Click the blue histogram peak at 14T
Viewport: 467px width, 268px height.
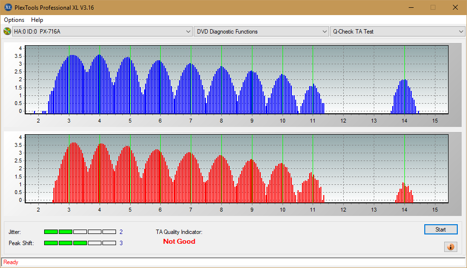click(x=404, y=97)
